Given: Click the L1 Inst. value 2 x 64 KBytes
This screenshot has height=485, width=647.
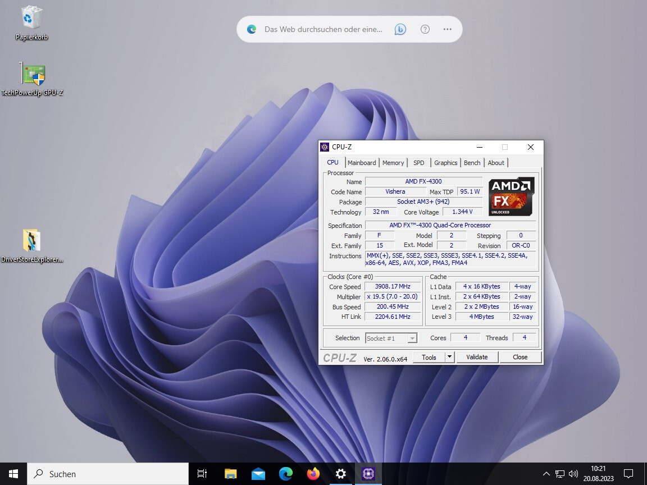Looking at the screenshot, I should [481, 296].
